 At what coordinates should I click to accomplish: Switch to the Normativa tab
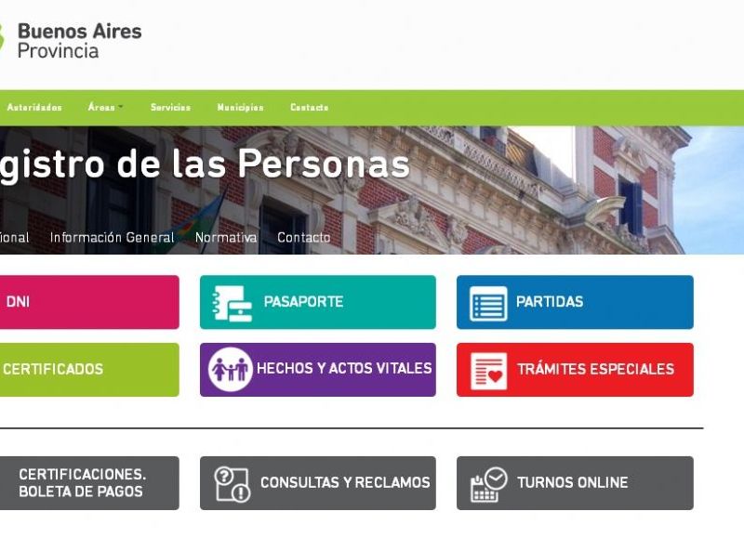pyautogui.click(x=226, y=237)
